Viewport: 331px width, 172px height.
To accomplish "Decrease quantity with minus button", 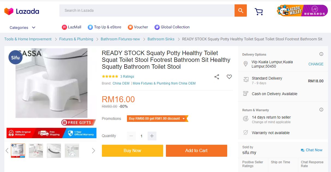I will [x=131, y=136].
